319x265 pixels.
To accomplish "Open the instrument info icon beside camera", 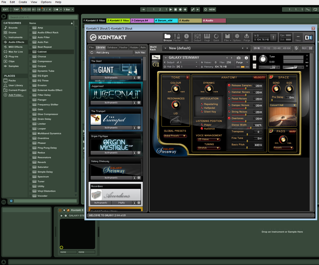I will click(x=246, y=58).
